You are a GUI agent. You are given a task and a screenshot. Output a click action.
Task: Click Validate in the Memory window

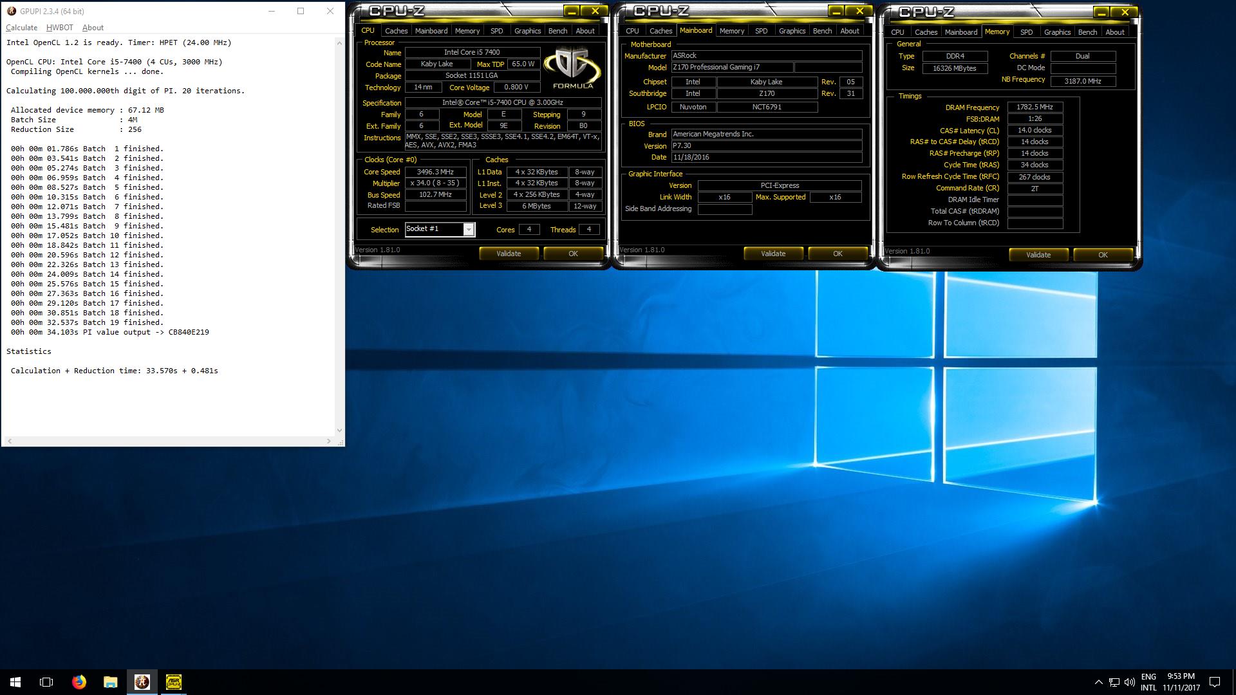point(1038,255)
